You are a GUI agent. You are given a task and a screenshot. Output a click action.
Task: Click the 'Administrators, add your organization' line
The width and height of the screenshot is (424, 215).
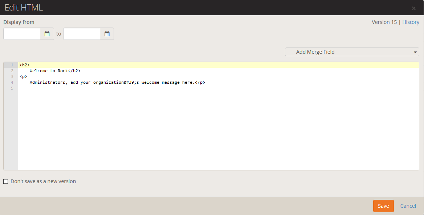coord(117,82)
